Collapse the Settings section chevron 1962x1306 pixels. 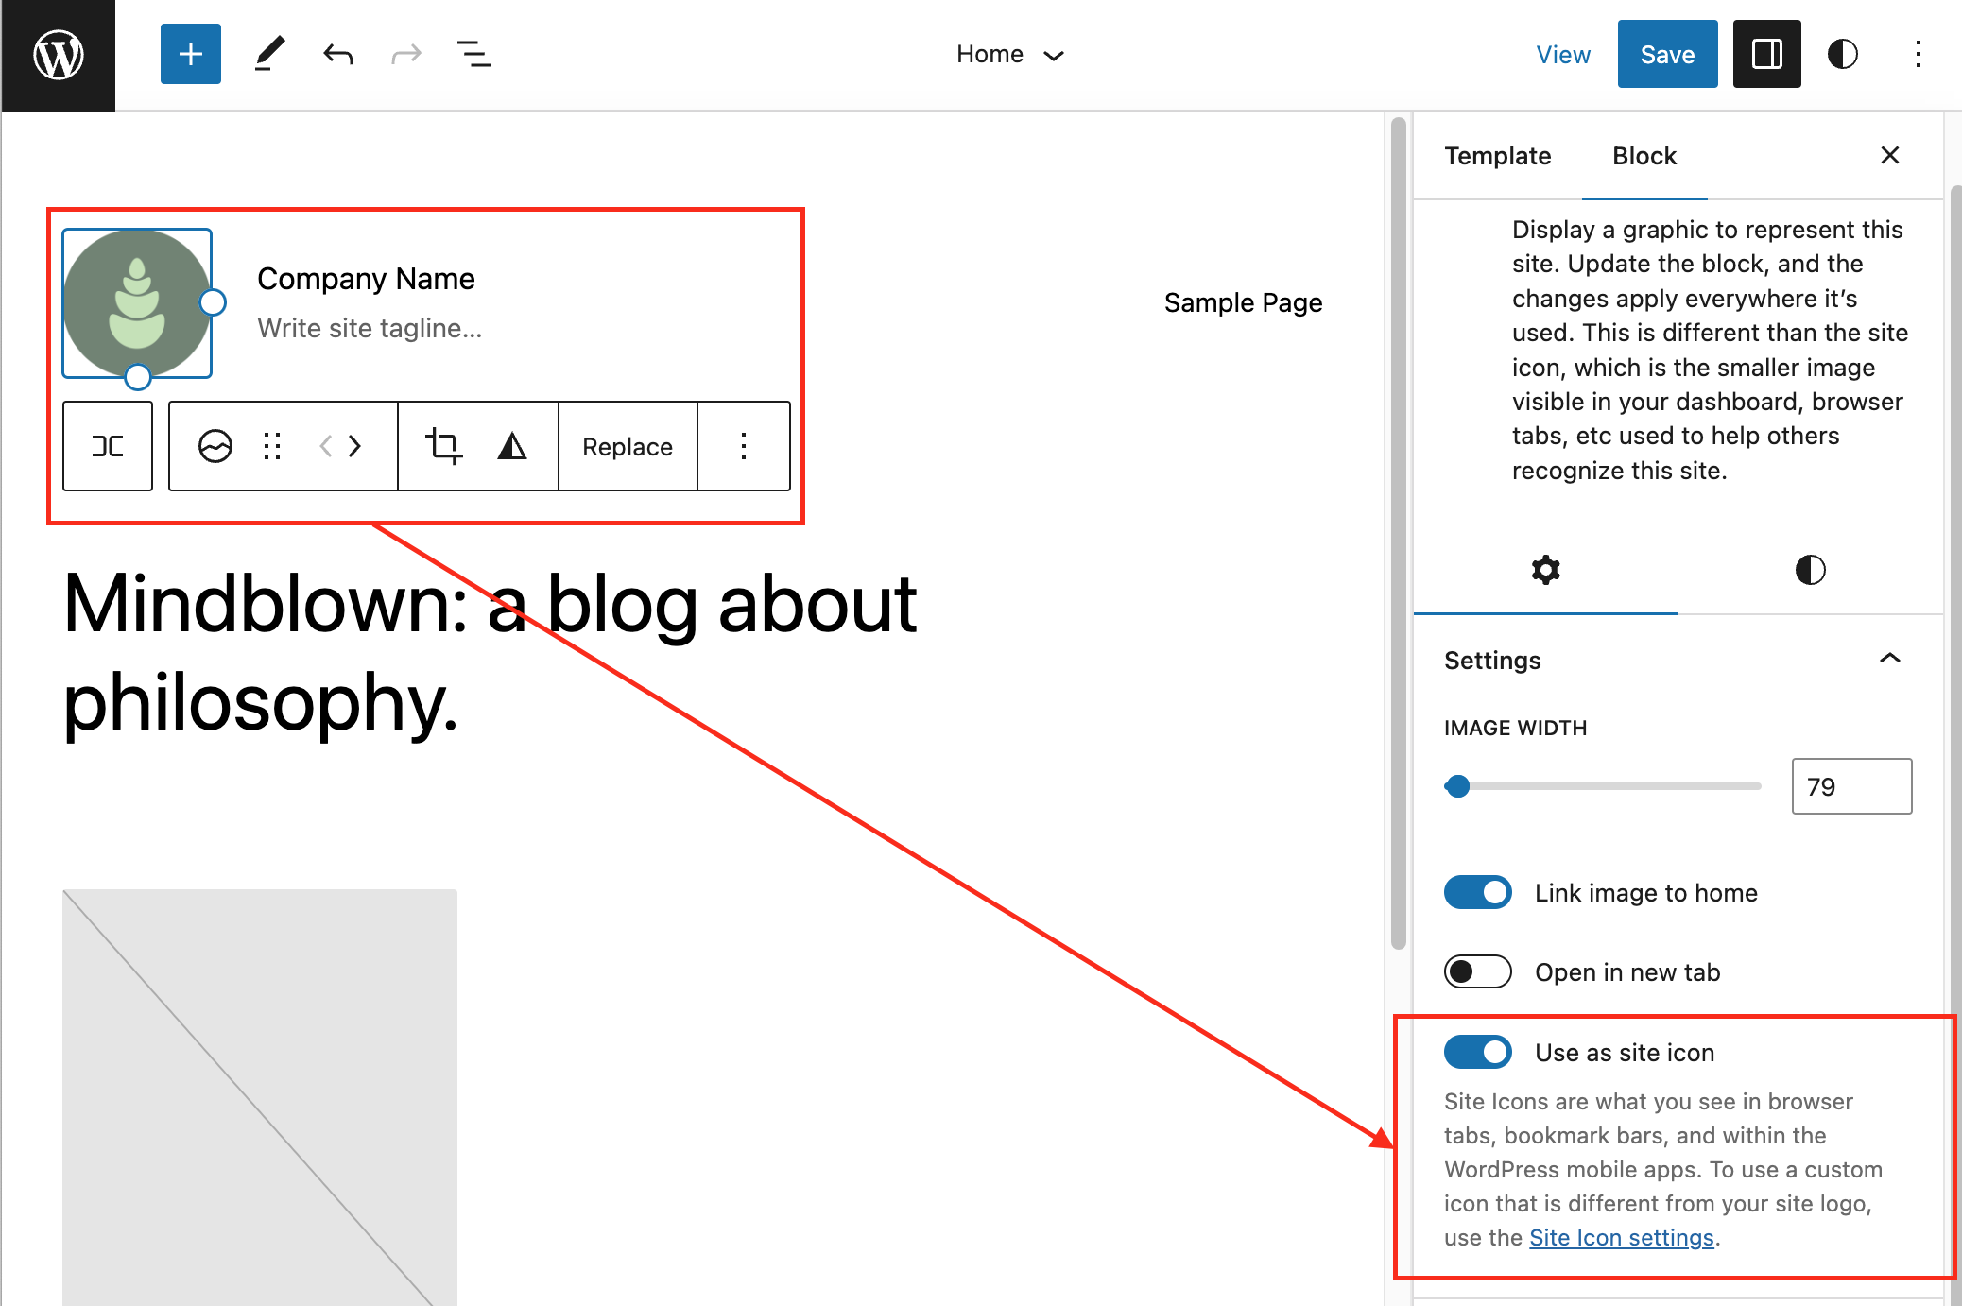coord(1890,659)
